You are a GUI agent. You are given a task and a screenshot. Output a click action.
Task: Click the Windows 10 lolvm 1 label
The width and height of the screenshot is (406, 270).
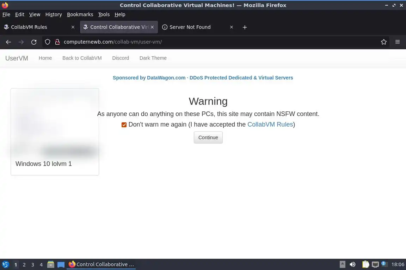[43, 164]
